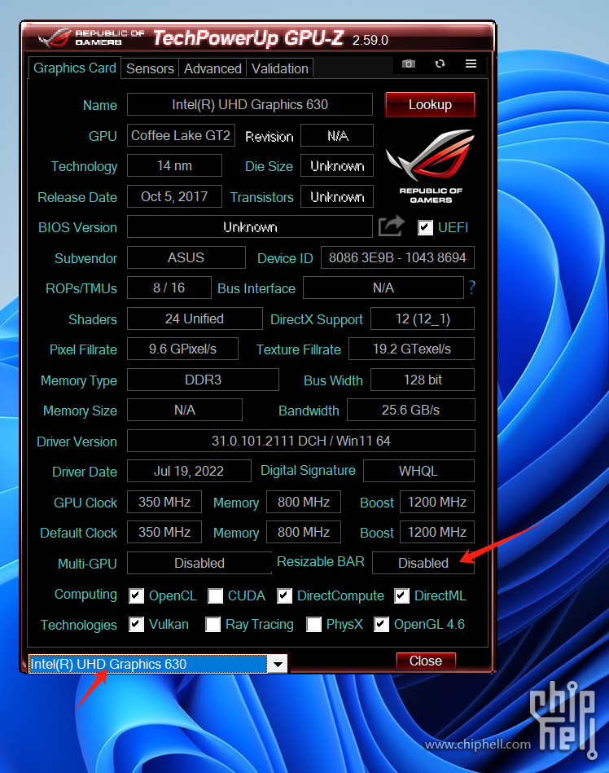The image size is (609, 773).
Task: Click the Default Clock row Memory 800 MHz value
Action: coord(304,532)
